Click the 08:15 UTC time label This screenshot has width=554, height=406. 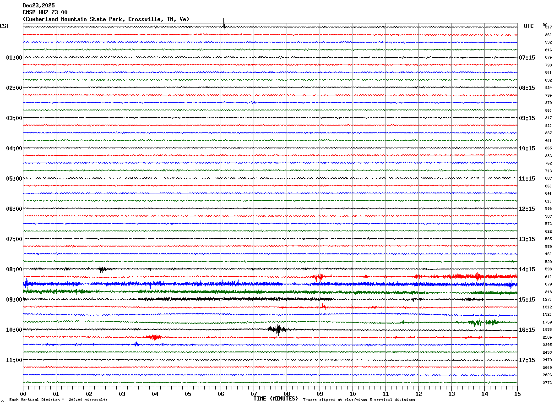pos(527,88)
